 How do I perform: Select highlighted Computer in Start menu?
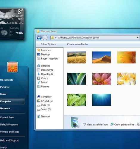(x=12, y=101)
